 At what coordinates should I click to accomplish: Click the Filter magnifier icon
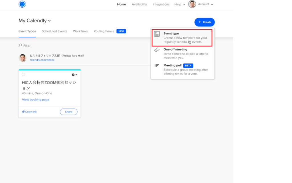coord(20,45)
